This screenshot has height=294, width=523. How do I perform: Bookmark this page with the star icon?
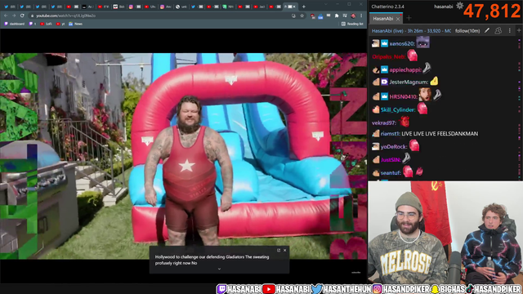point(302,16)
